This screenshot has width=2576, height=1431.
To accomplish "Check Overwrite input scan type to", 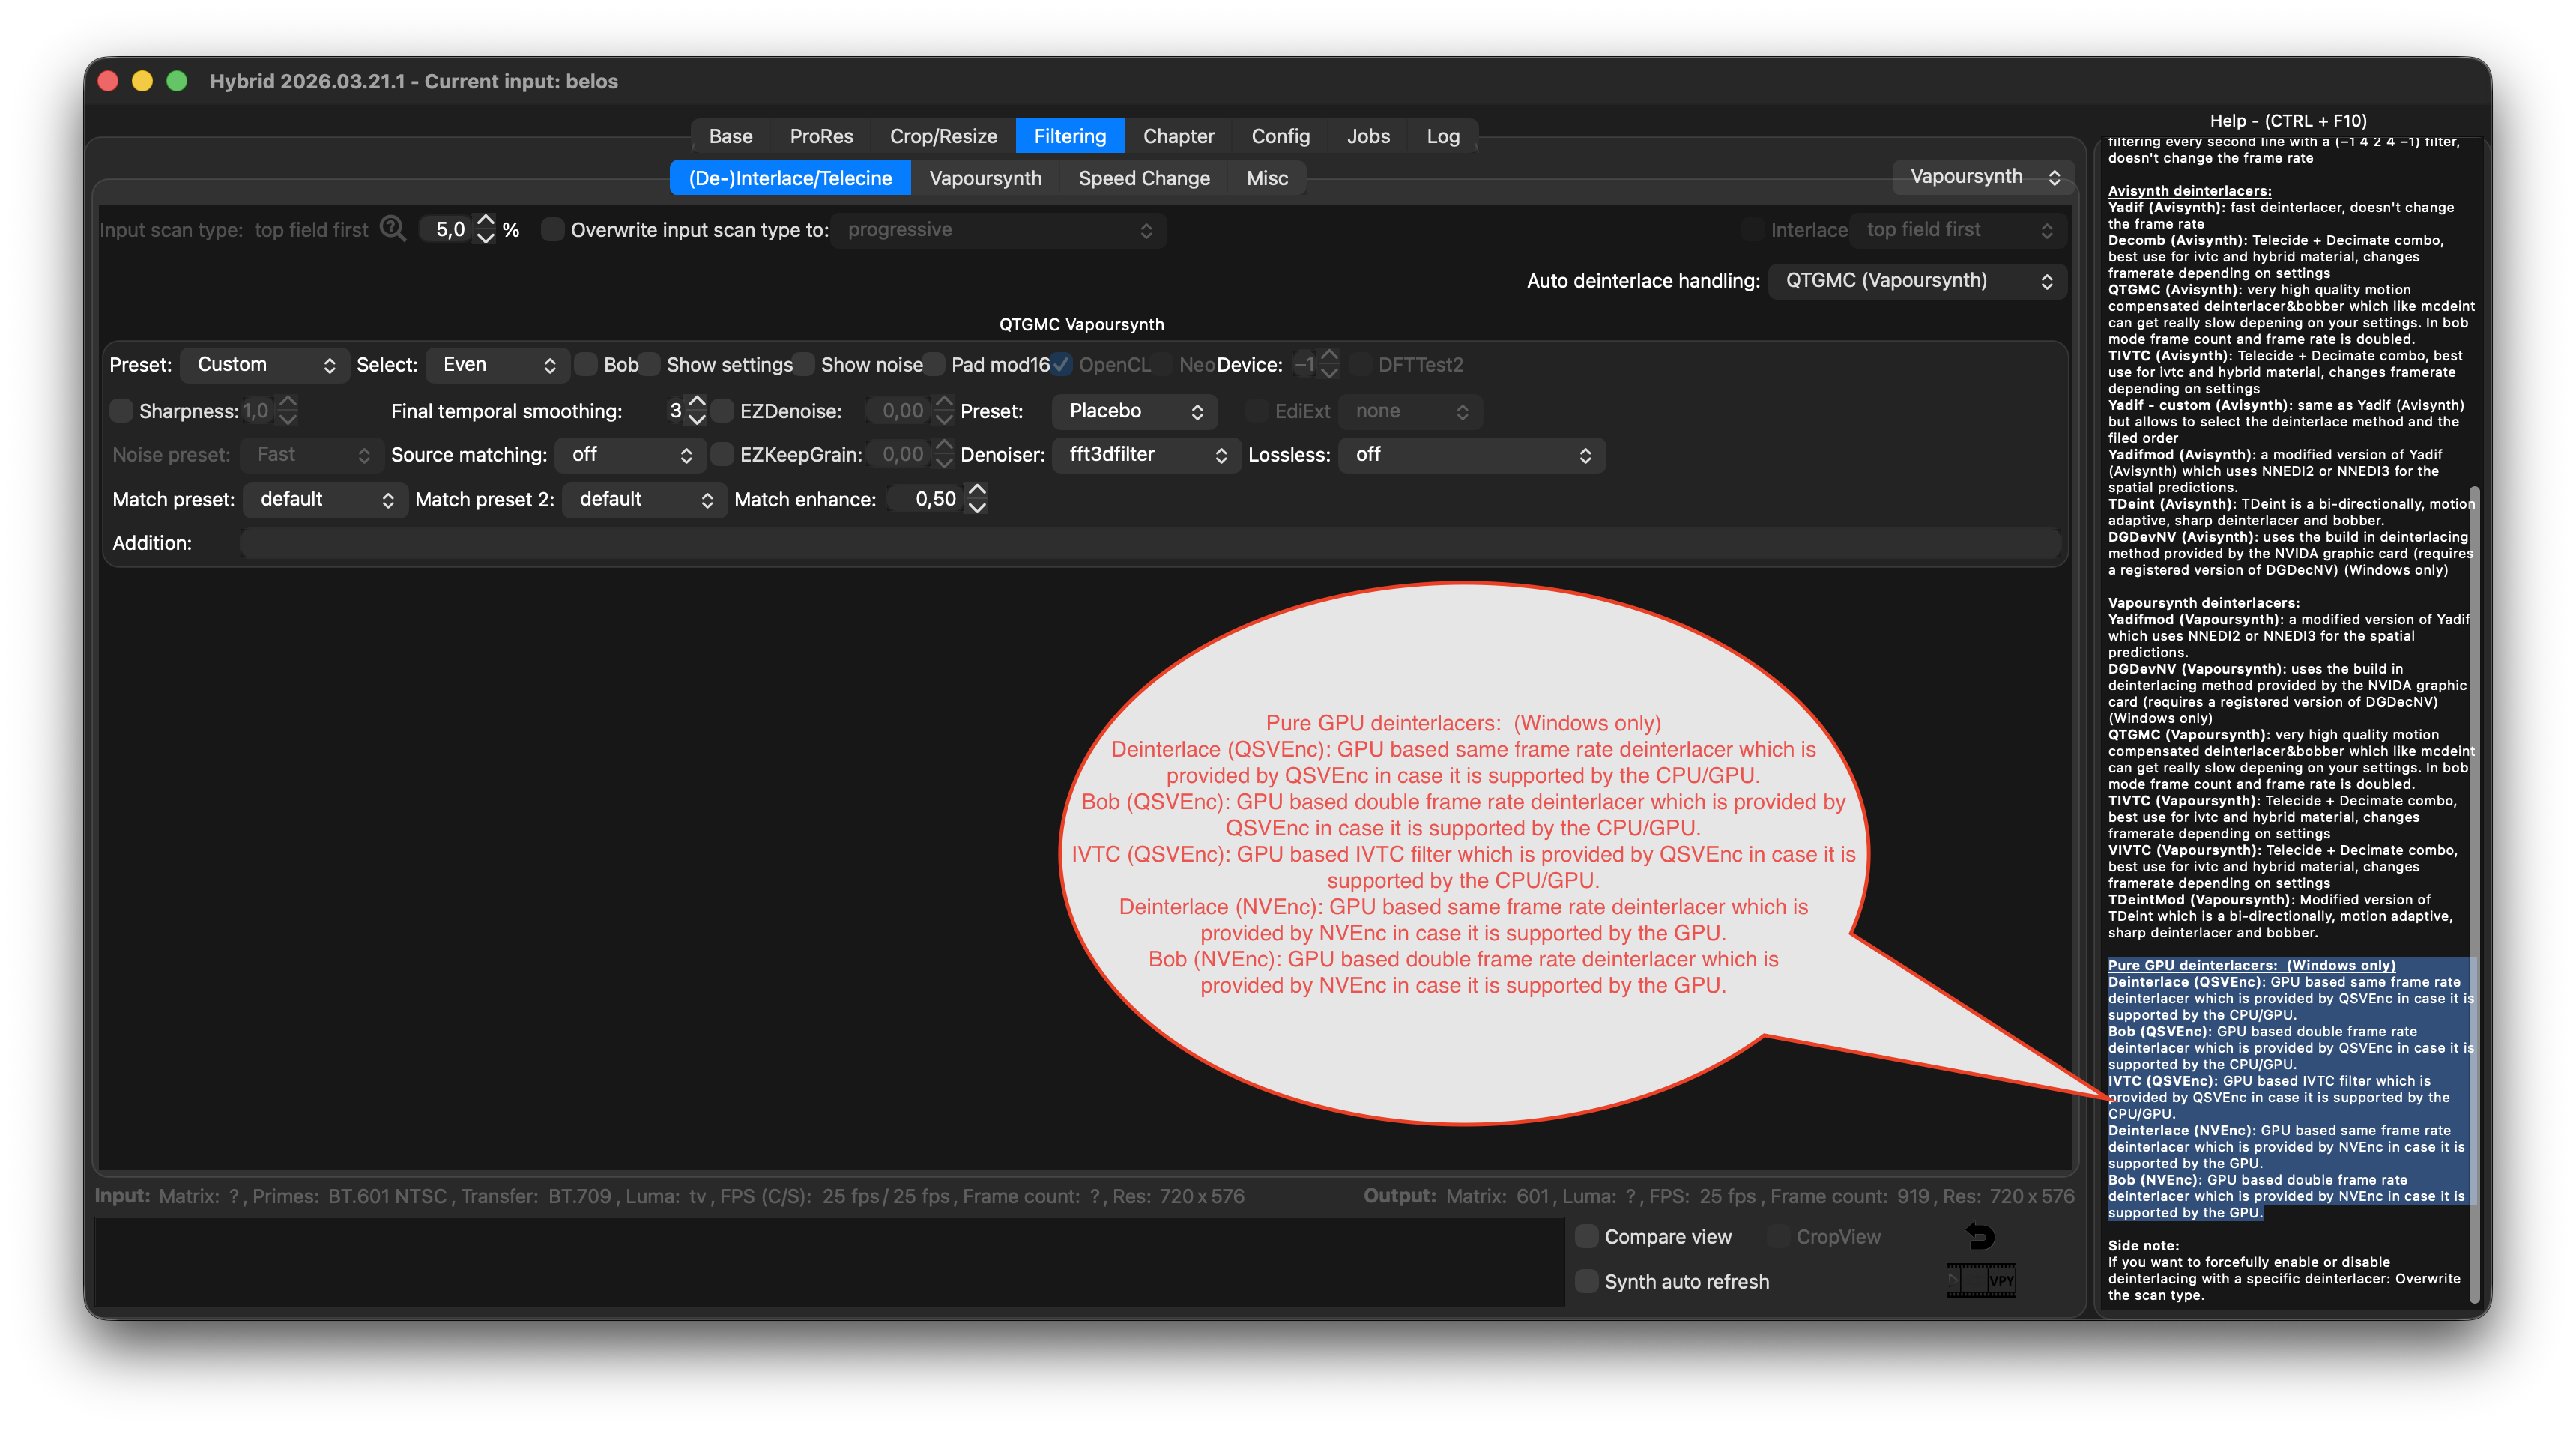I will click(553, 230).
